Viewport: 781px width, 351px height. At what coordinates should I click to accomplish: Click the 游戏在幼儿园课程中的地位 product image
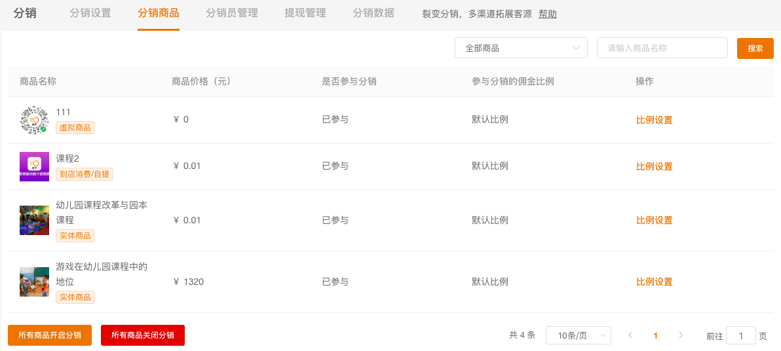coord(34,282)
